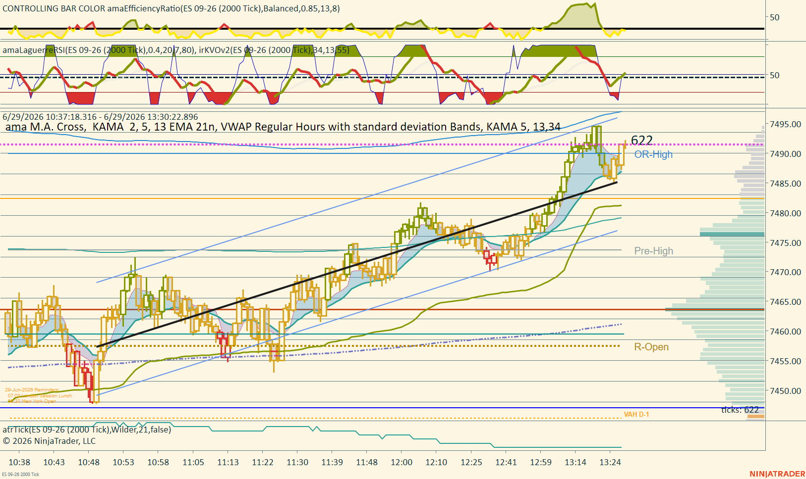Click the 10:43 time axis label

click(x=54, y=462)
